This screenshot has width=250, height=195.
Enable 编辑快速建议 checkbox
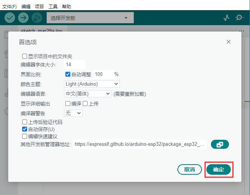tap(24, 136)
